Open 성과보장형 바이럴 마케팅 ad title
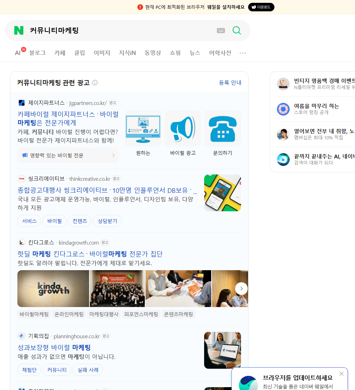The image size is (355, 390). 54,347
